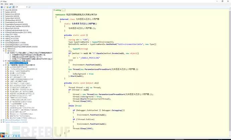Image resolution: width=231 pixels, height=140 pixels.
Task: Collapse the f2265d063e3aa2275acc59687e263e9c assembly node
Action: [1, 47]
